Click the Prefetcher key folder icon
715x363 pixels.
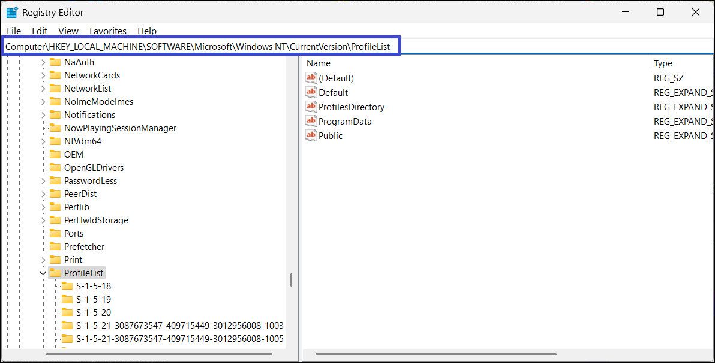point(55,246)
